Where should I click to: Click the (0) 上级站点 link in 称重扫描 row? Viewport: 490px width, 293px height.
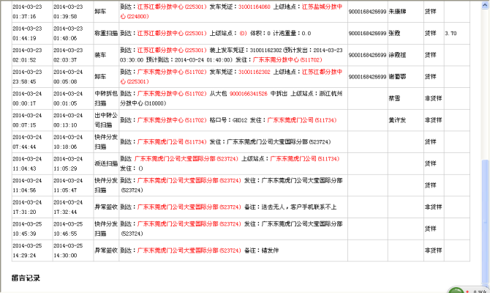point(243,33)
